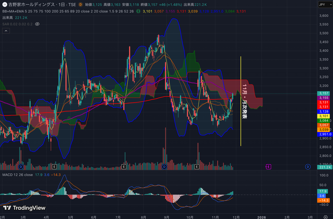The height and width of the screenshot is (219, 333).
Task: Click the YH symbol logo icon
Action: [x=4, y=4]
